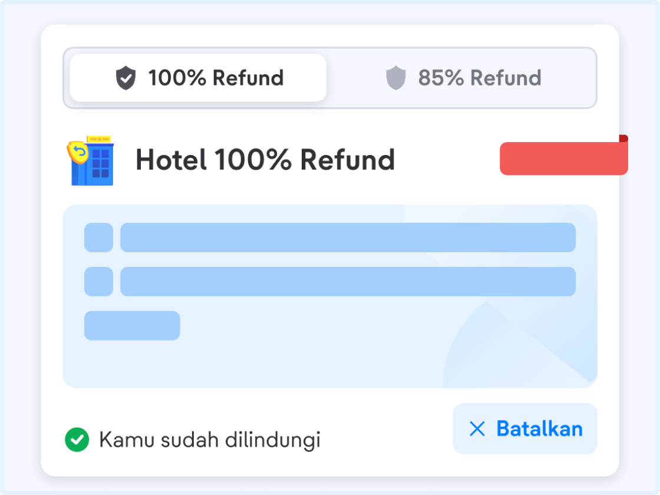Click the yellow refund shield badge on the hotel icon
The image size is (660, 495).
point(78,154)
